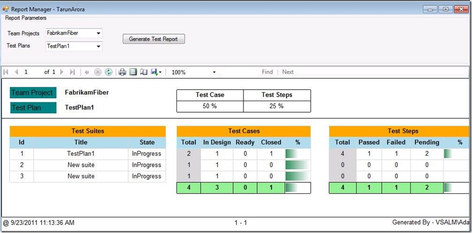Click TestPlan1 in Test Suites title column
472x233 pixels.
coord(81,153)
